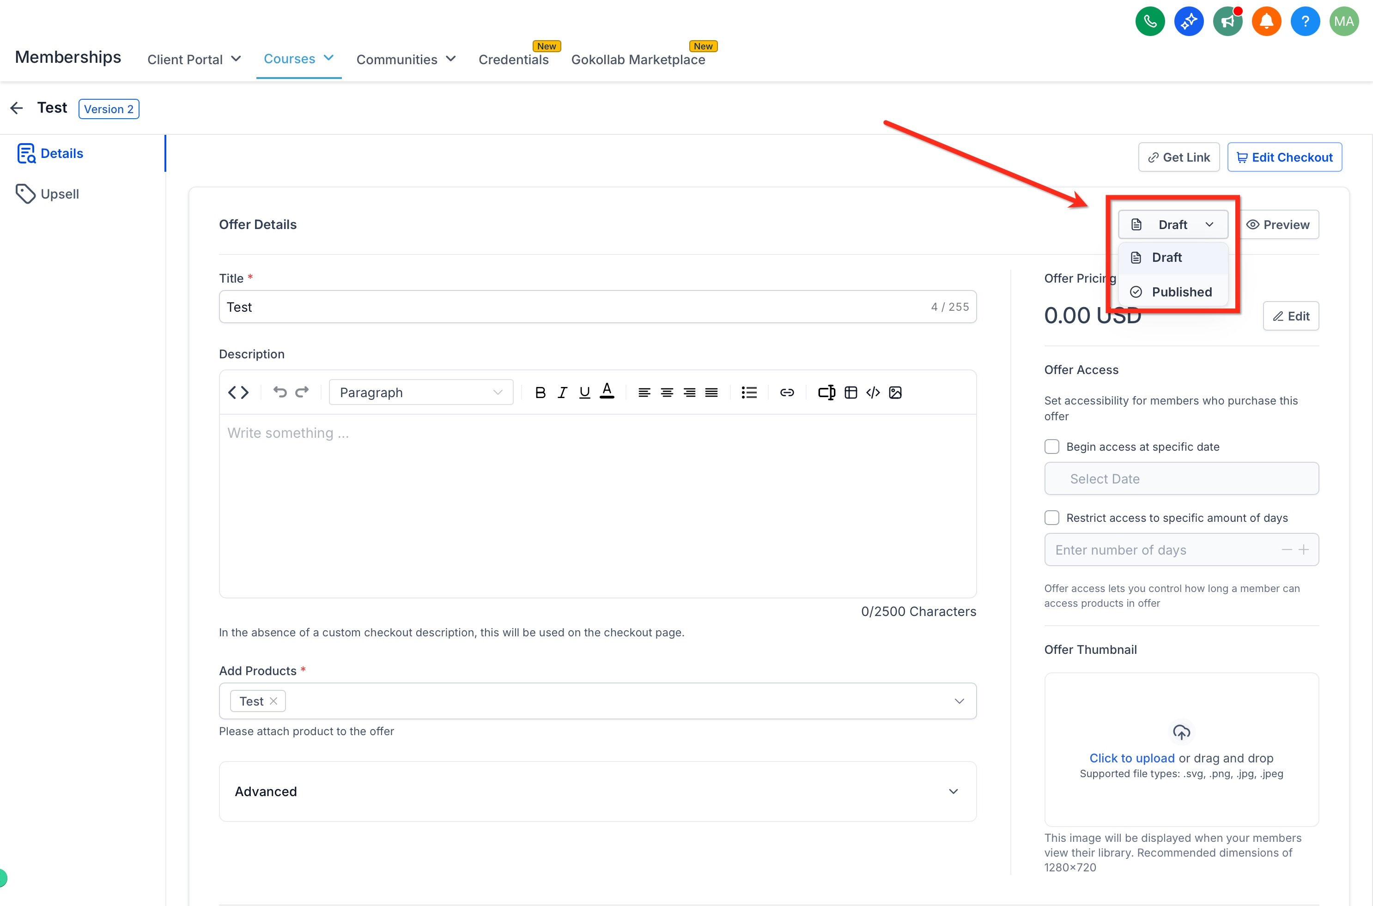The width and height of the screenshot is (1373, 906).
Task: Open the text color tool
Action: point(607,391)
